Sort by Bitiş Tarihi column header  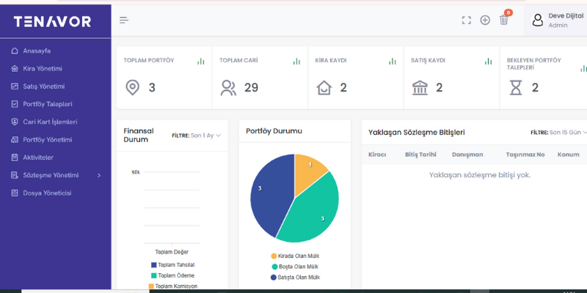click(420, 155)
